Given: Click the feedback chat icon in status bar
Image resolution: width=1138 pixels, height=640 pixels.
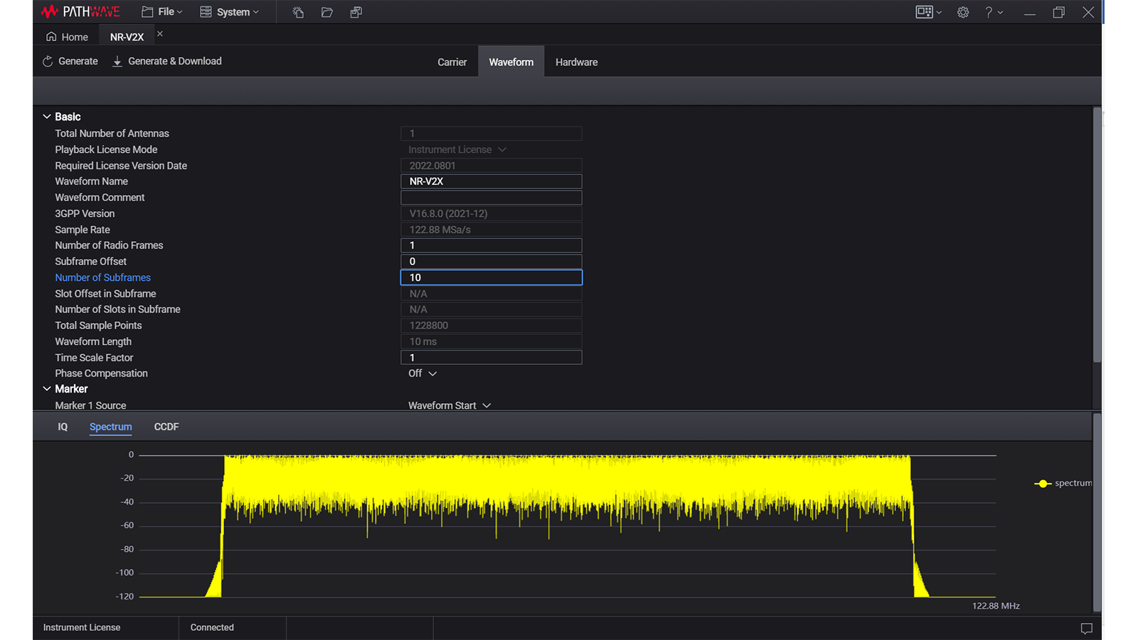Looking at the screenshot, I should 1086,628.
